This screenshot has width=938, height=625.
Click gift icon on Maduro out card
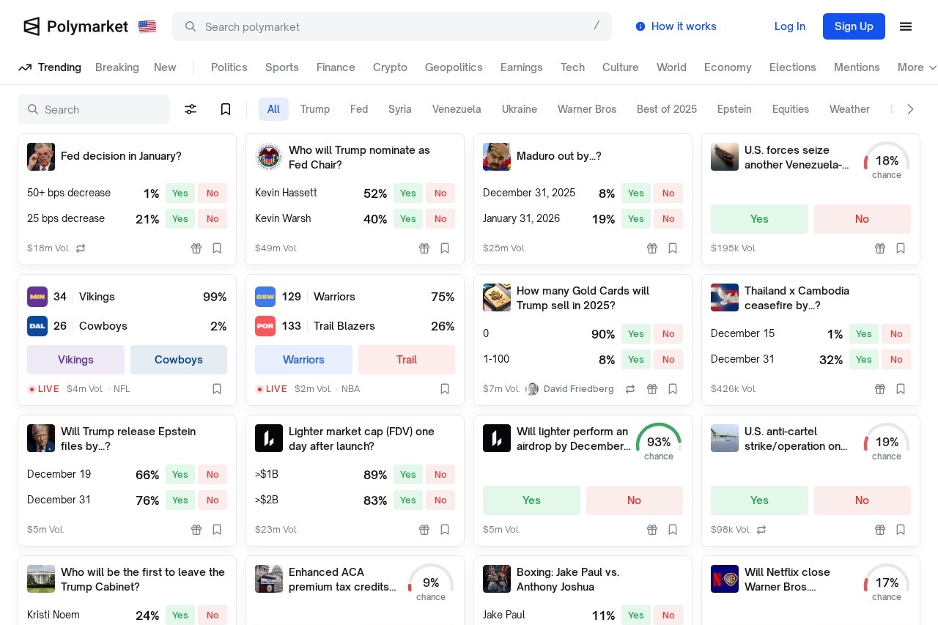(x=652, y=248)
